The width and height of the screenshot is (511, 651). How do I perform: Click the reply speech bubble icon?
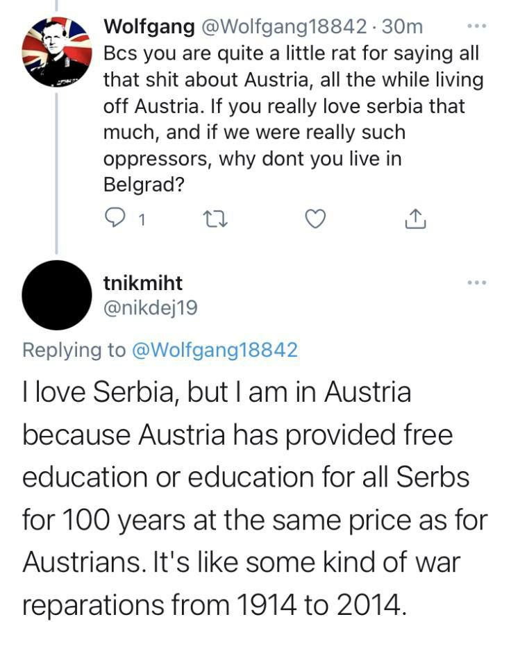coord(113,219)
